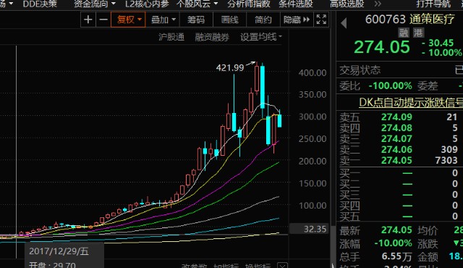The image size is (463, 268).
Task: Switch to 简约 simple mode
Action: pos(263,20)
